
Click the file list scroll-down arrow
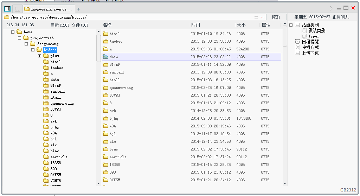[x=285, y=183]
